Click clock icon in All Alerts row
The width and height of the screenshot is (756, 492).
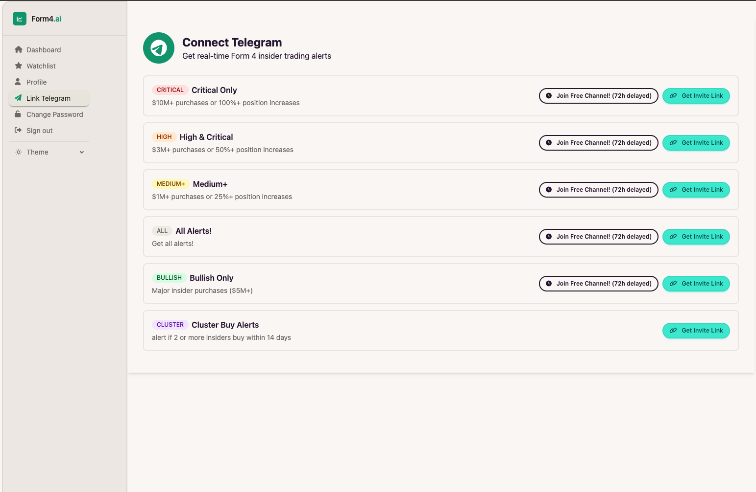pyautogui.click(x=549, y=237)
